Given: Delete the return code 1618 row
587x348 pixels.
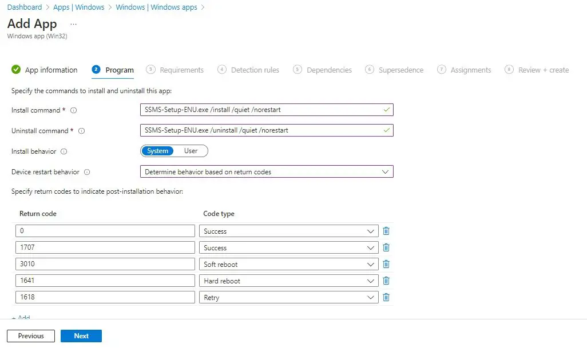Looking at the screenshot, I should coord(386,297).
